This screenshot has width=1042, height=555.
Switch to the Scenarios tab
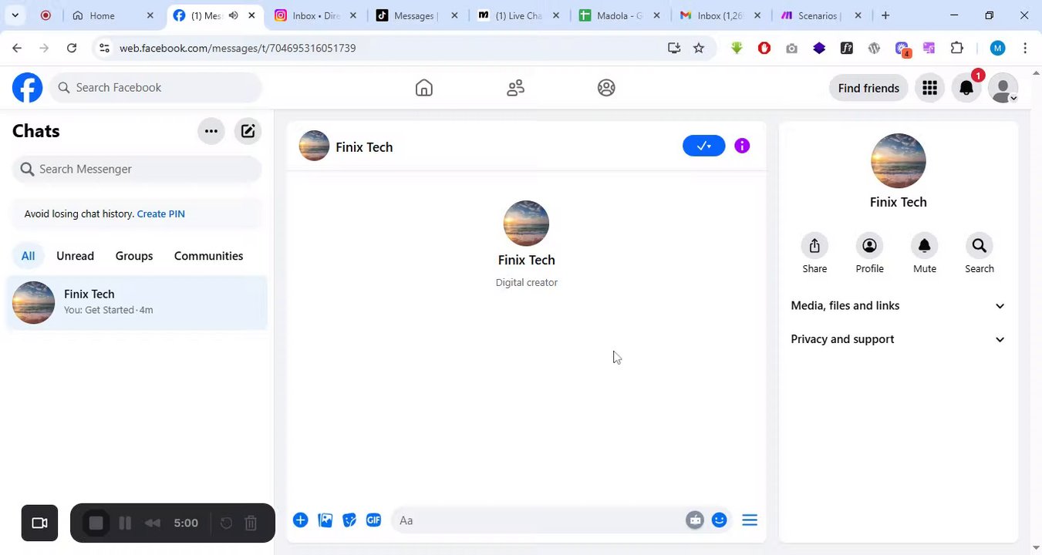821,15
